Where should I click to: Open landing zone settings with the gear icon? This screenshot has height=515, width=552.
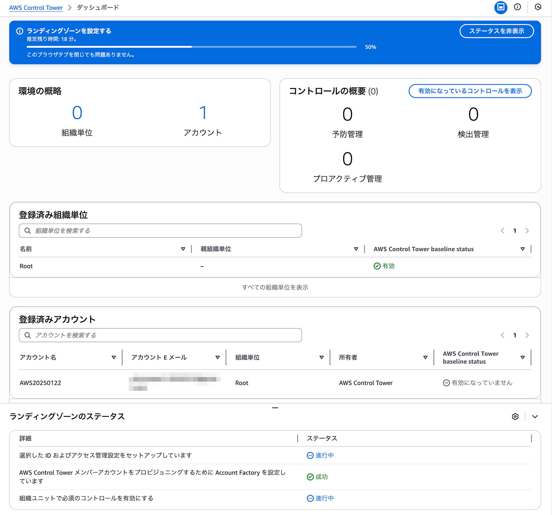515,417
